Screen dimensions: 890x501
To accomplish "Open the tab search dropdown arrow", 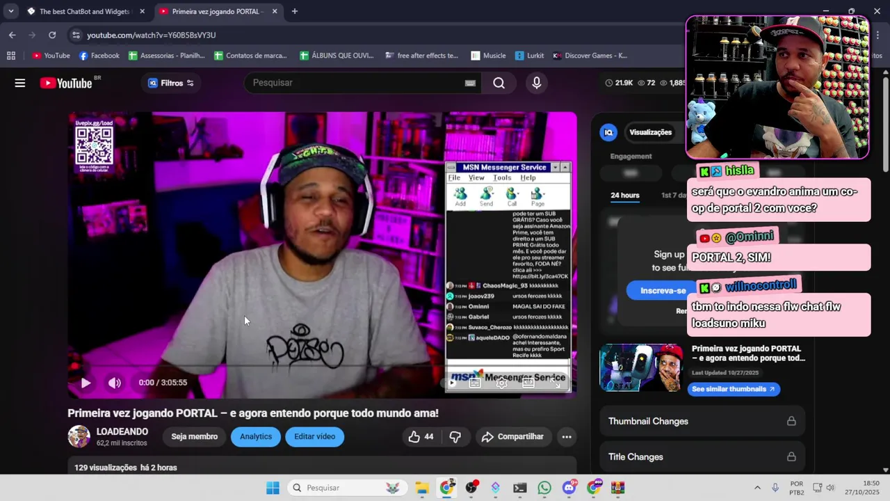I will tap(11, 11).
